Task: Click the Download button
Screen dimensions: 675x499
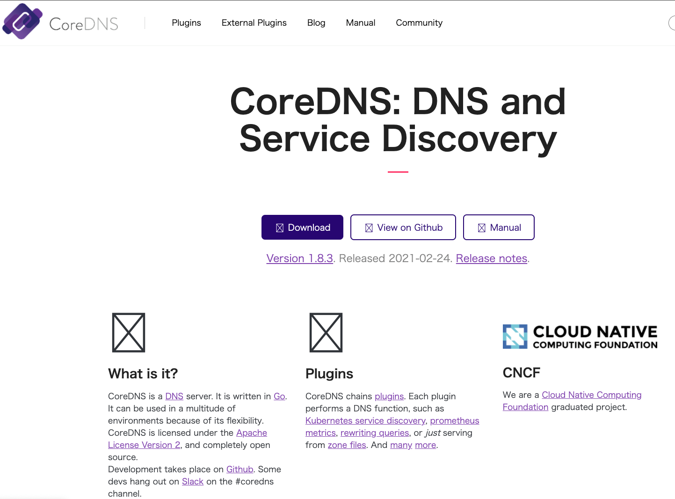Action: point(302,227)
